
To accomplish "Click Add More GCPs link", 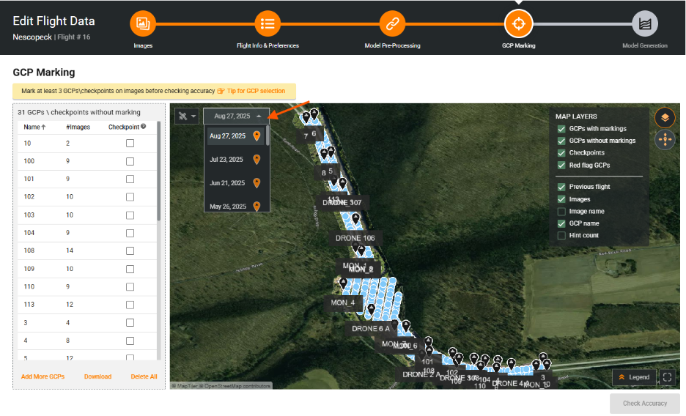I will tap(43, 376).
